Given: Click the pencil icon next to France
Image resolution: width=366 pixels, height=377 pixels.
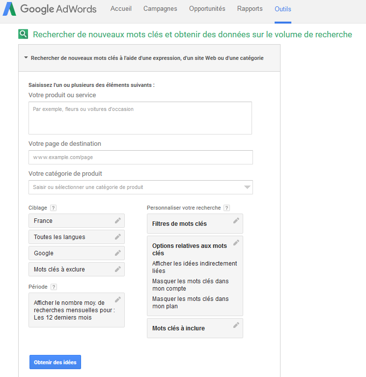Looking at the screenshot, I should pos(117,221).
